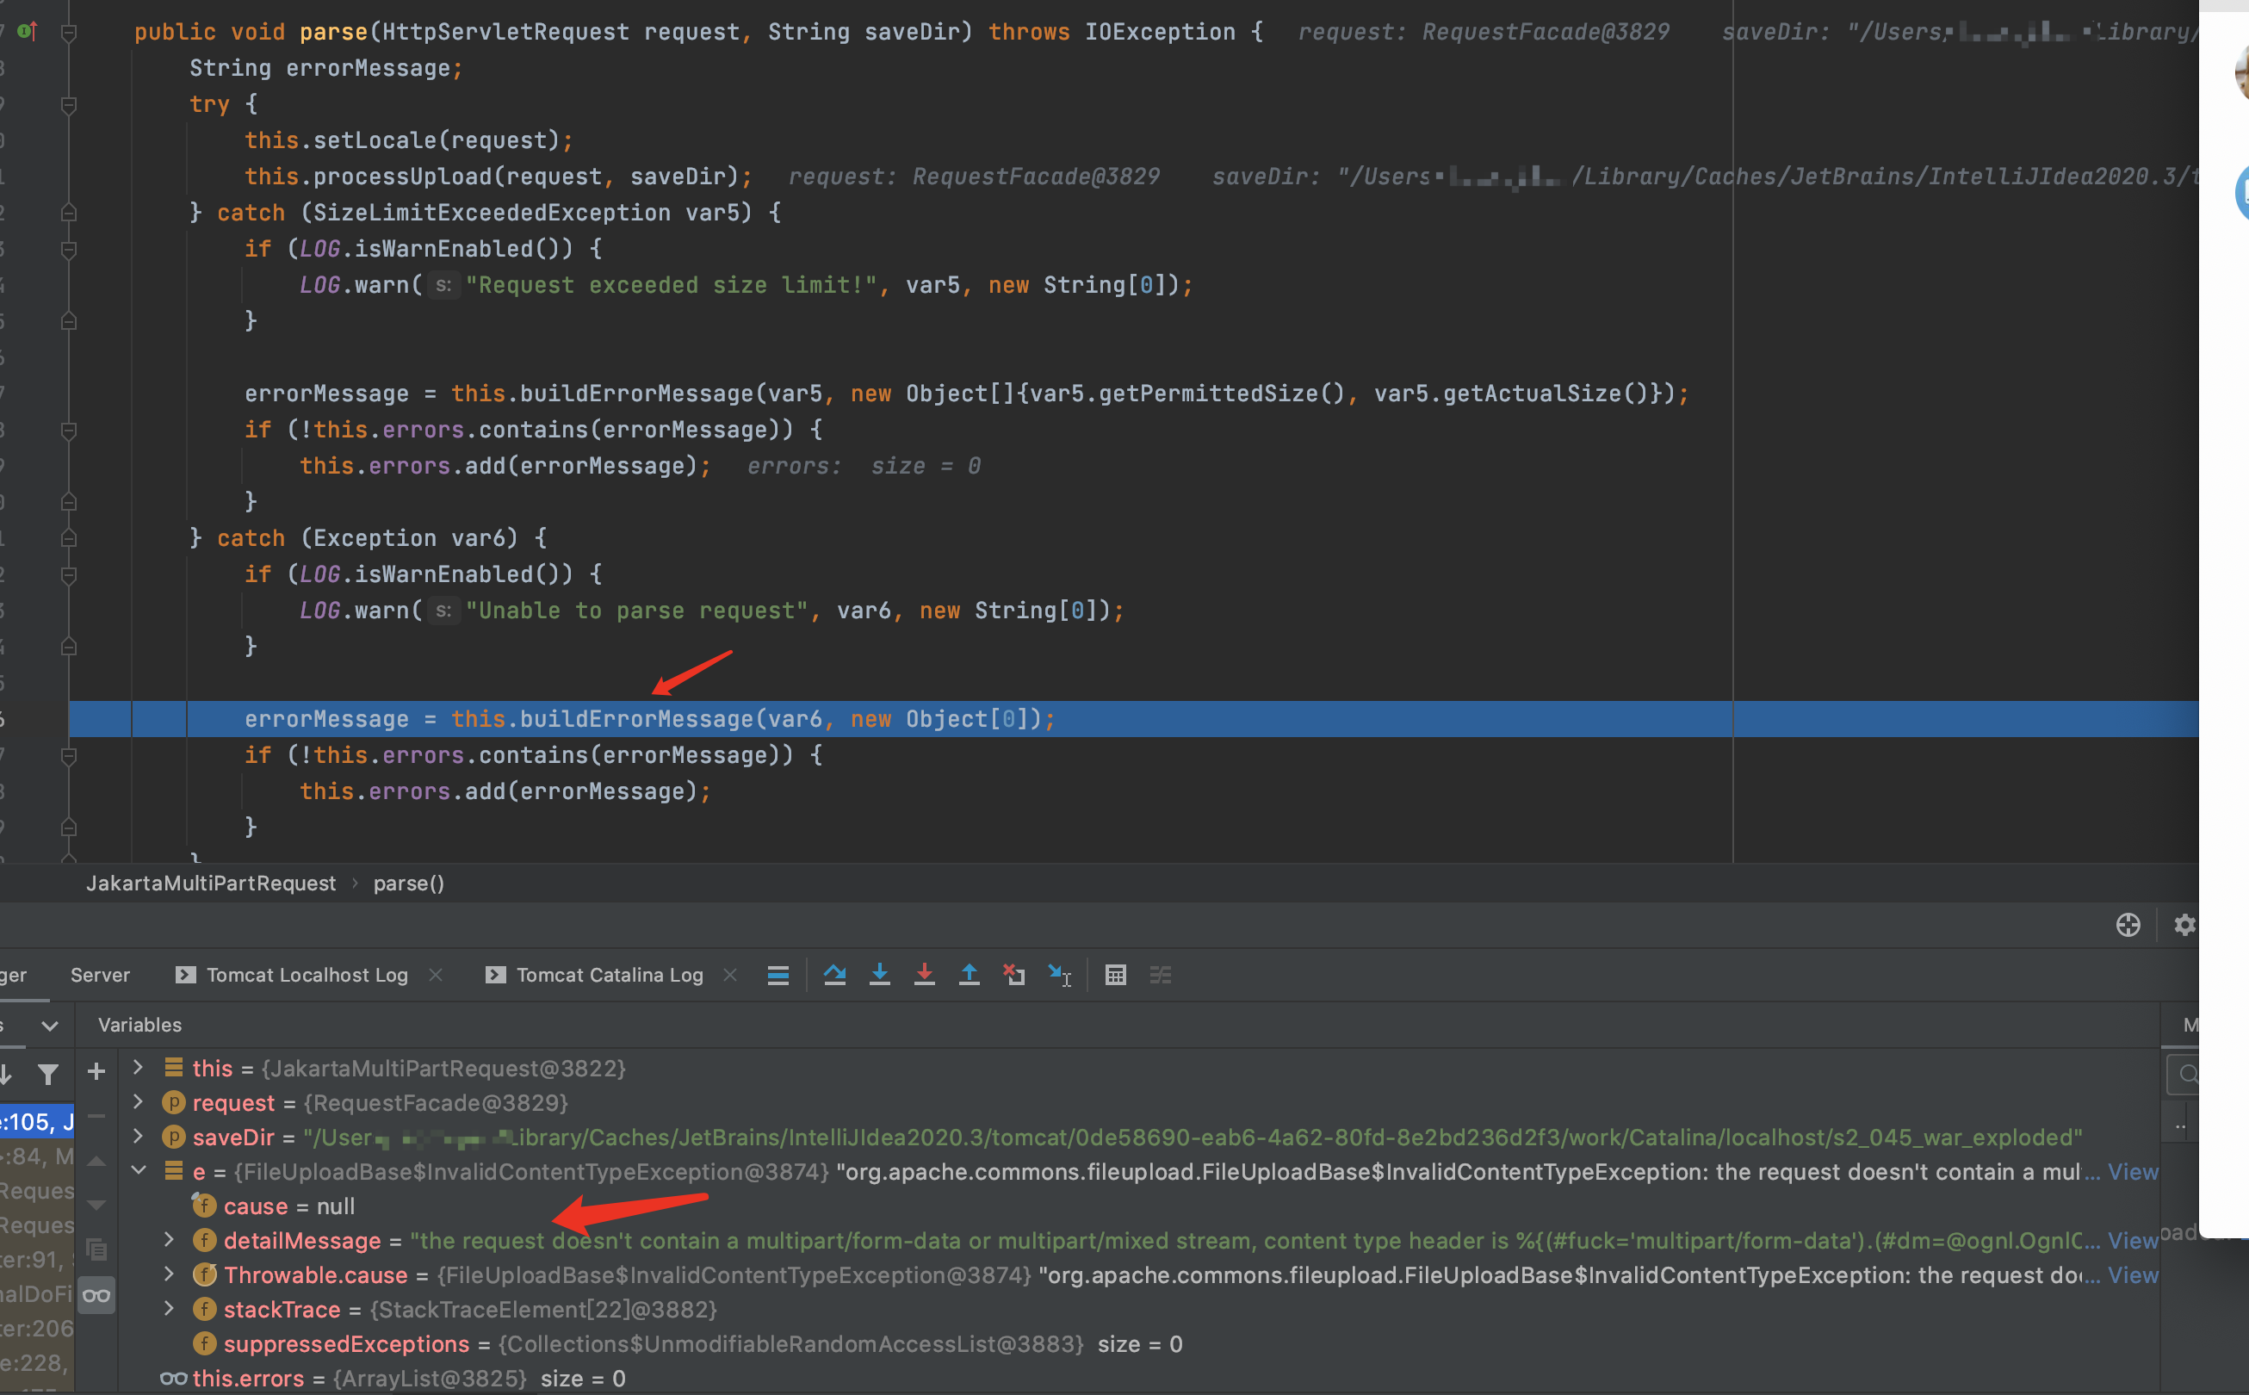Expand the stackTrace field node
2249x1395 pixels.
(169, 1310)
